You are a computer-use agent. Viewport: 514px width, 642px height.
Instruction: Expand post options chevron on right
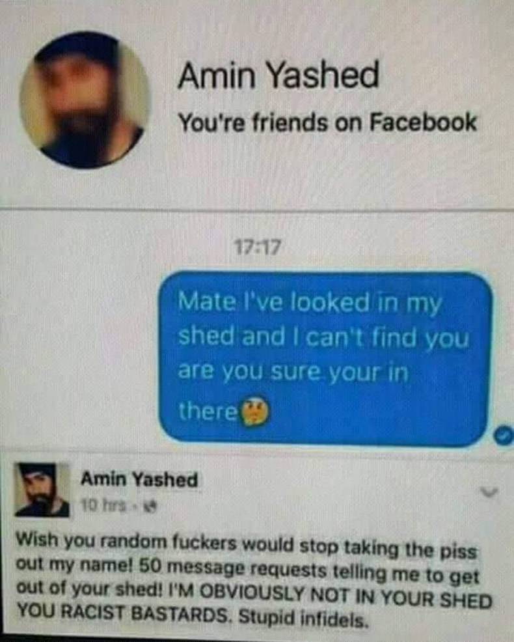[x=489, y=492]
